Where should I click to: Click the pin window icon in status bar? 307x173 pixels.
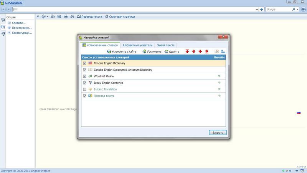coord(296,171)
